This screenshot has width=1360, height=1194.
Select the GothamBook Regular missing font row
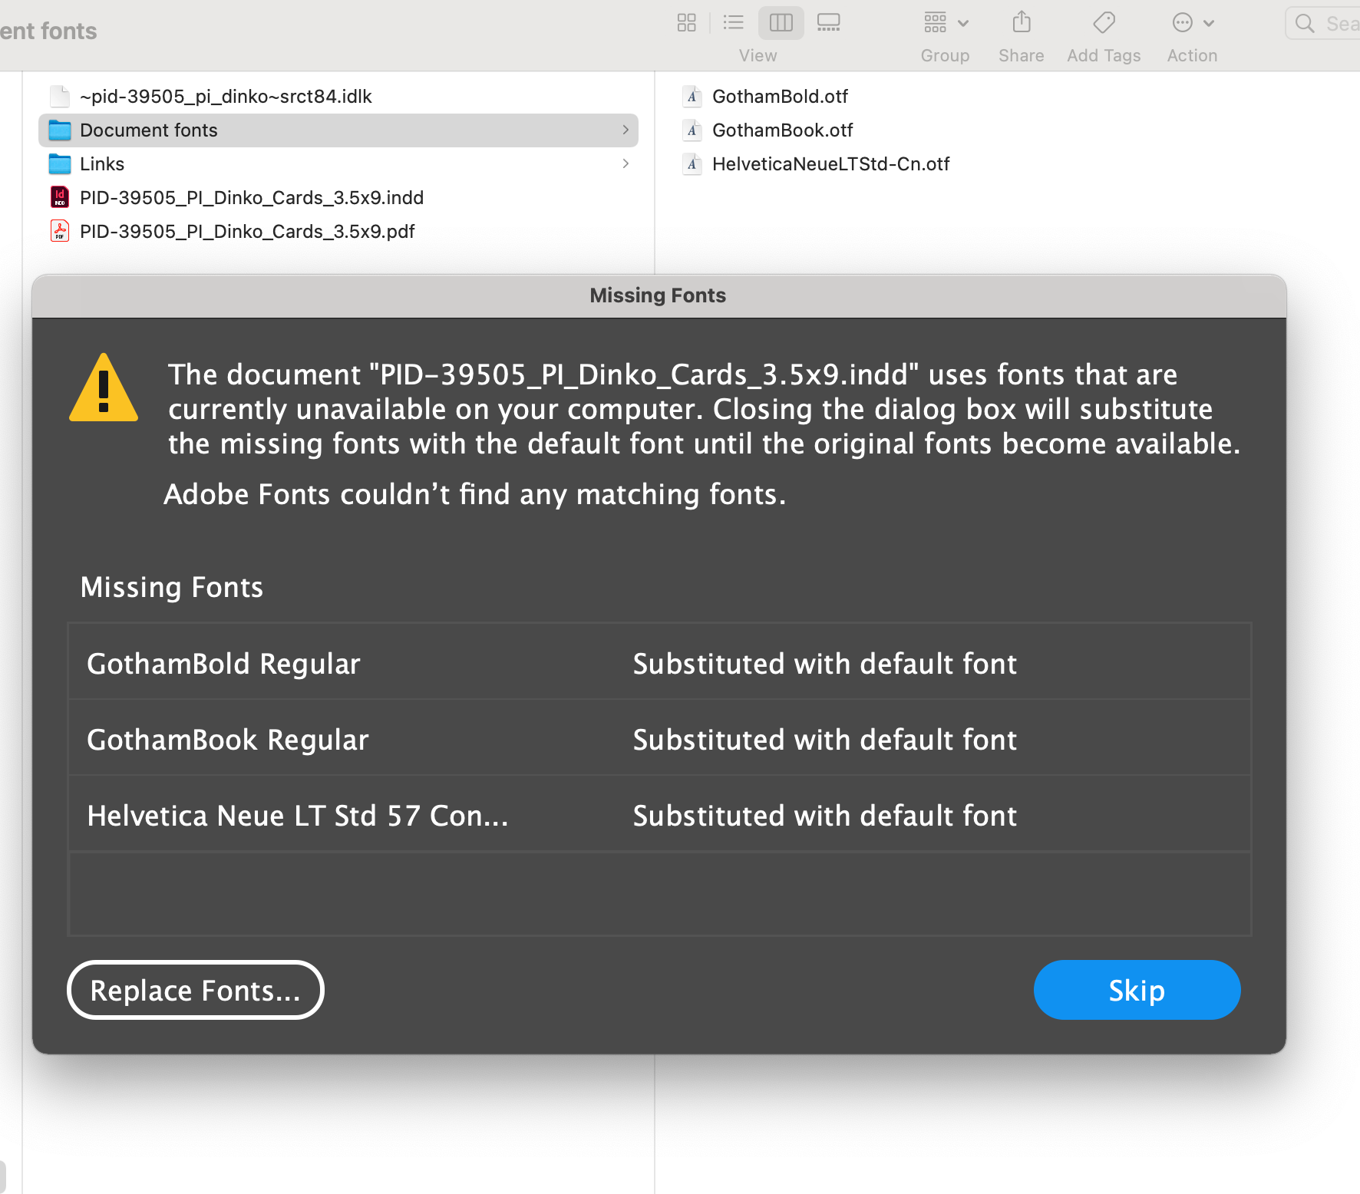(x=658, y=738)
